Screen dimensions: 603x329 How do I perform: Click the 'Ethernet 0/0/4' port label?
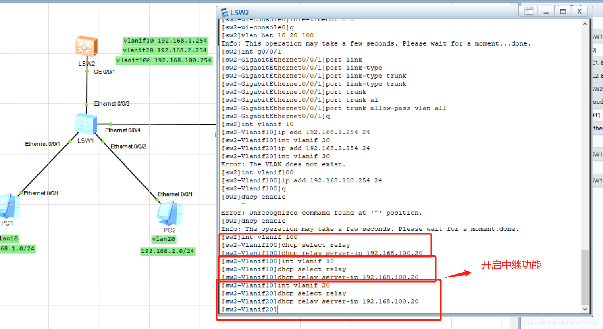(x=123, y=130)
